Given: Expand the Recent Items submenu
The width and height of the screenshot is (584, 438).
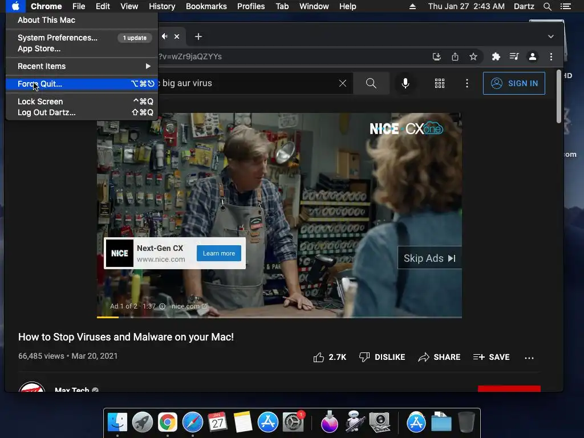Looking at the screenshot, I should point(82,66).
